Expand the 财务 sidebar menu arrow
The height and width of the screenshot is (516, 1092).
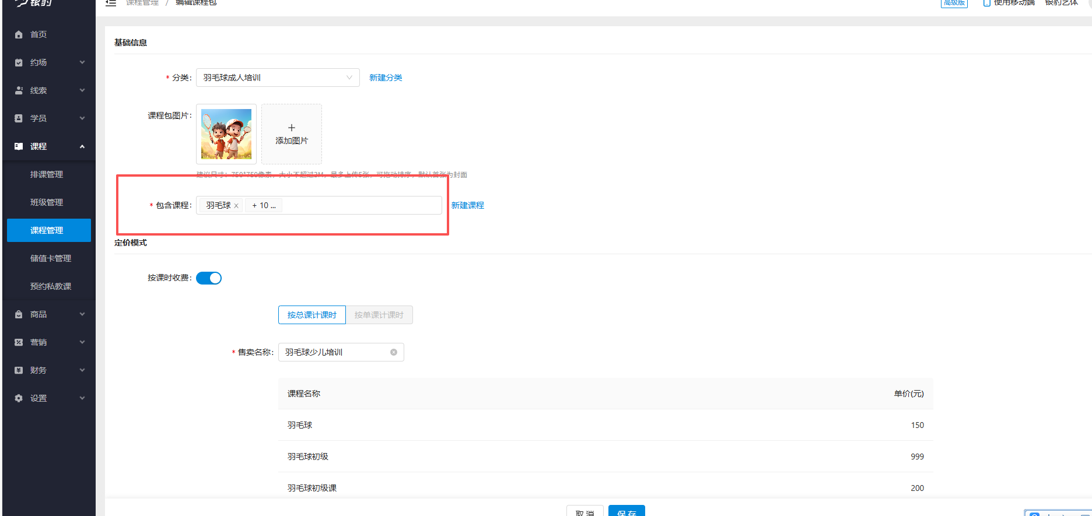pyautogui.click(x=82, y=370)
